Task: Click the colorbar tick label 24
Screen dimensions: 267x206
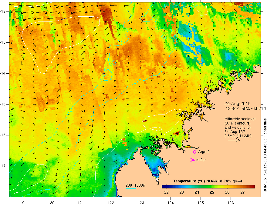Action: click(197, 192)
